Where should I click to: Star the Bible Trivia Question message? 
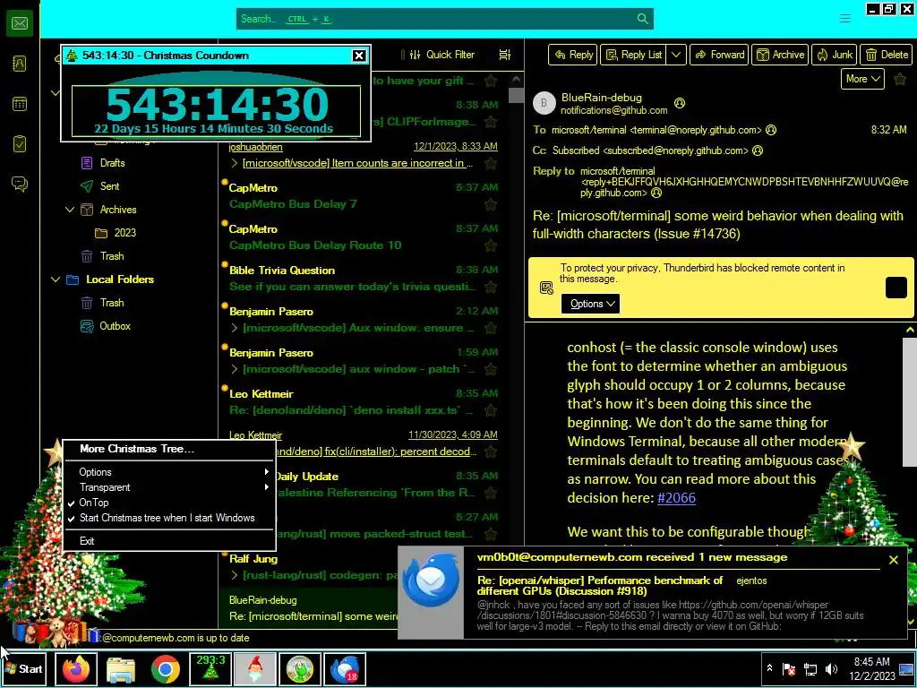point(491,287)
